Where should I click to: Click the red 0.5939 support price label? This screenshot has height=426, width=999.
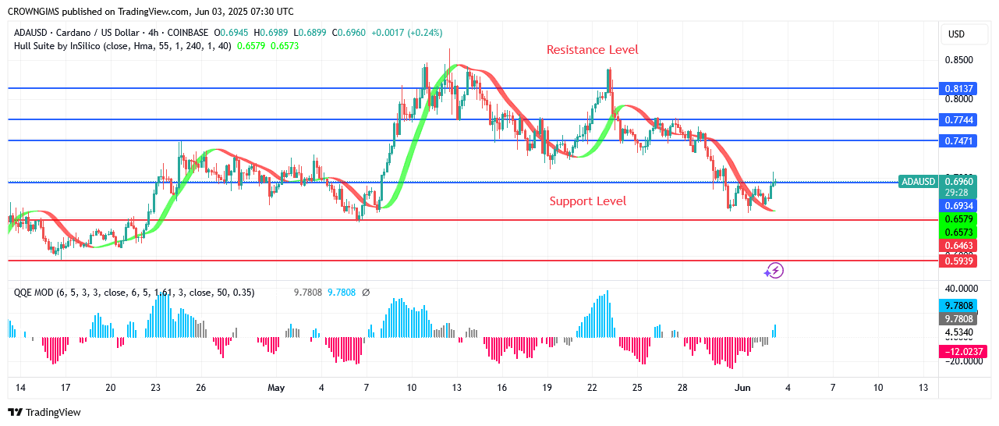pyautogui.click(x=958, y=261)
